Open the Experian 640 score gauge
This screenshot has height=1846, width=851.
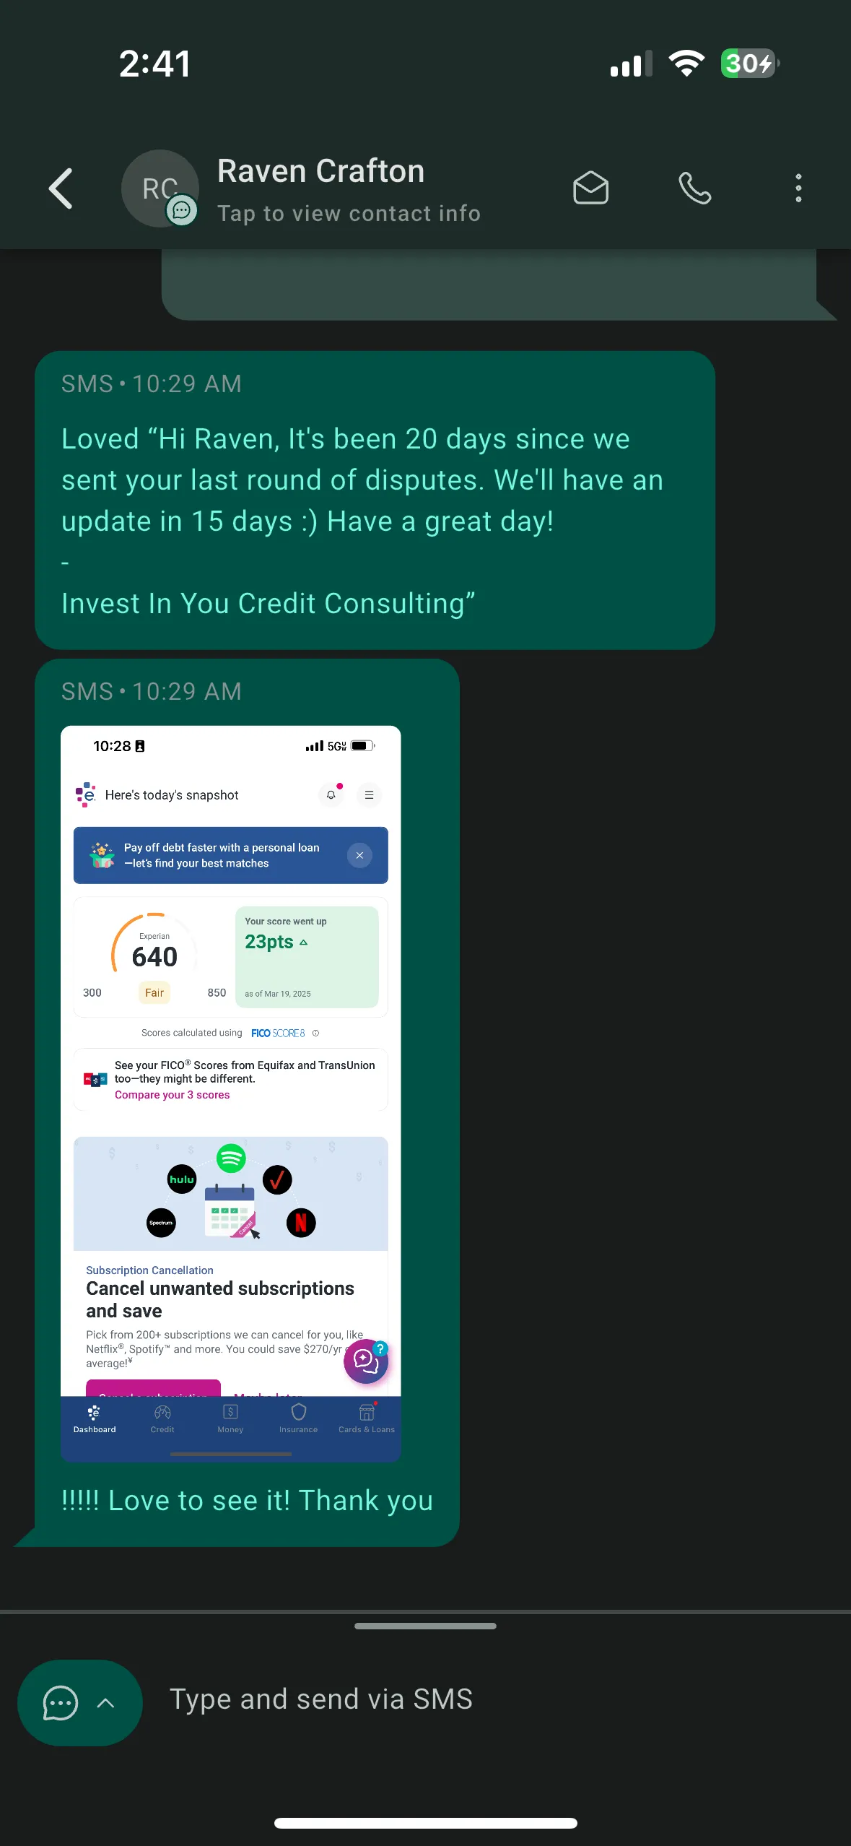[154, 955]
